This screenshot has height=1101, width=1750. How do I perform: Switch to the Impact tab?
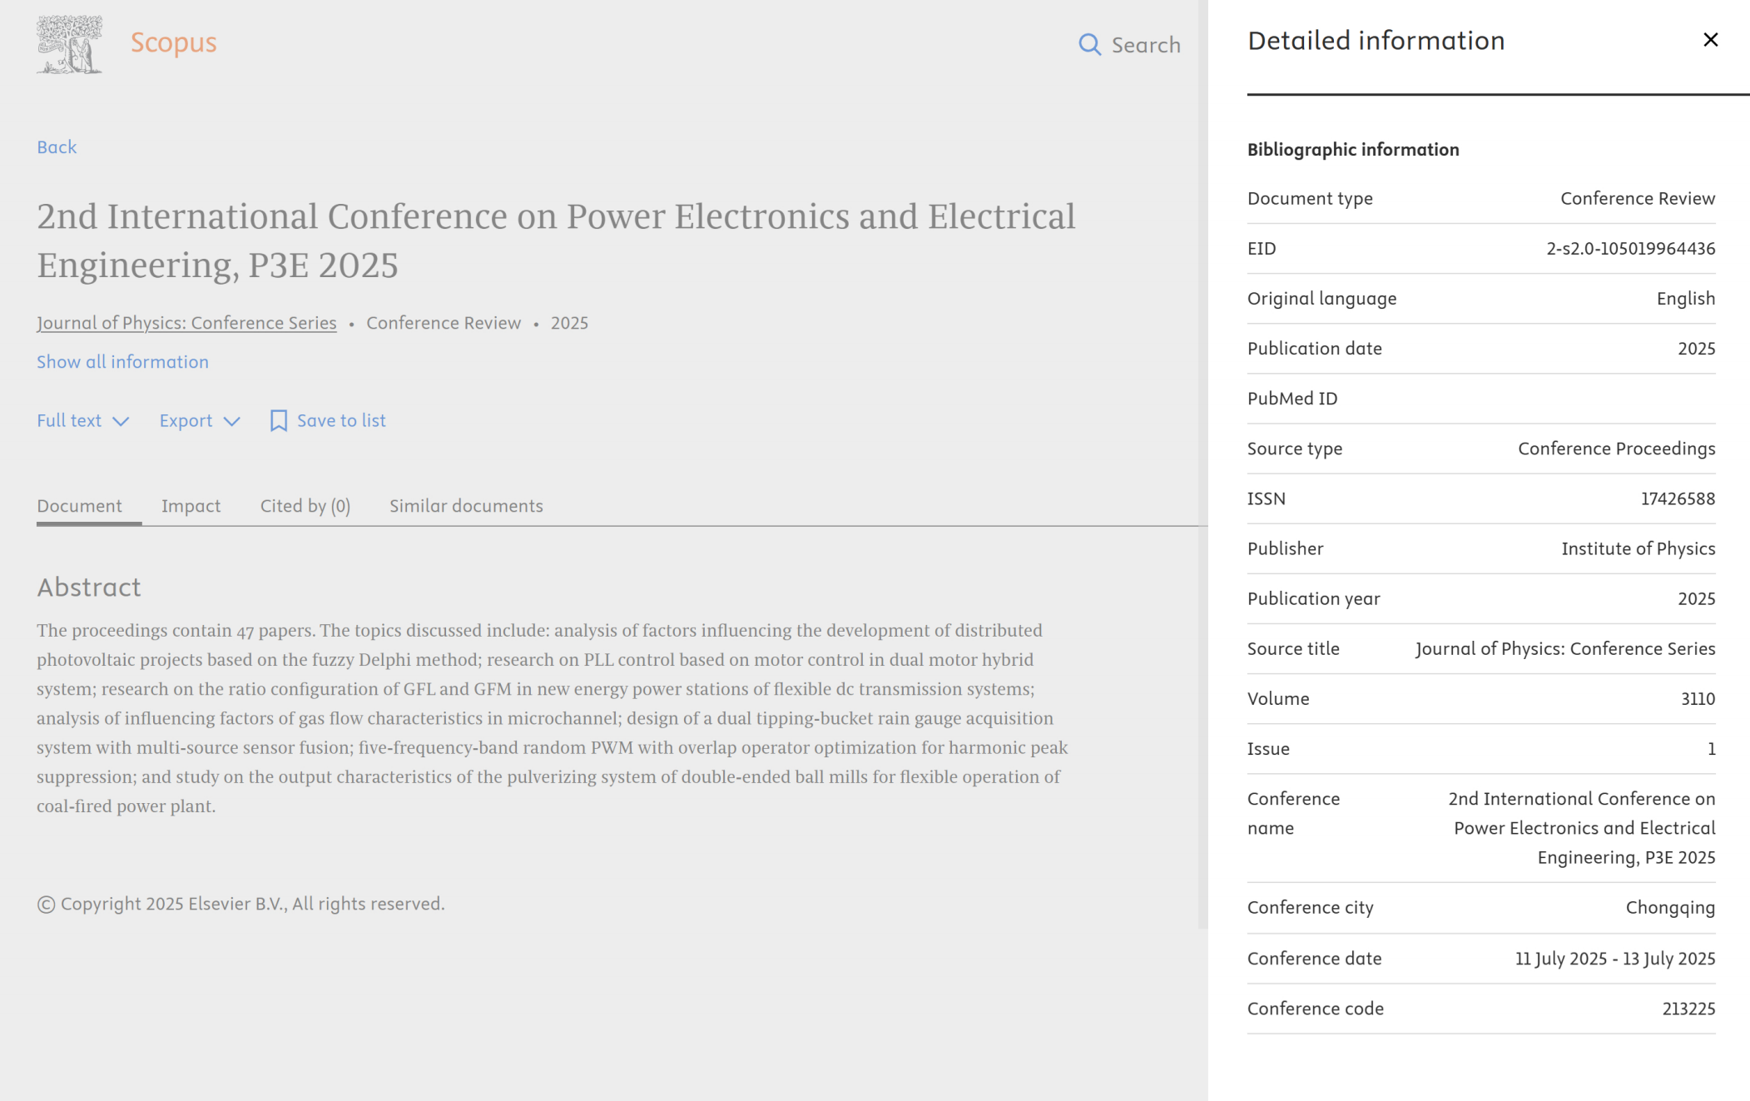pos(191,506)
